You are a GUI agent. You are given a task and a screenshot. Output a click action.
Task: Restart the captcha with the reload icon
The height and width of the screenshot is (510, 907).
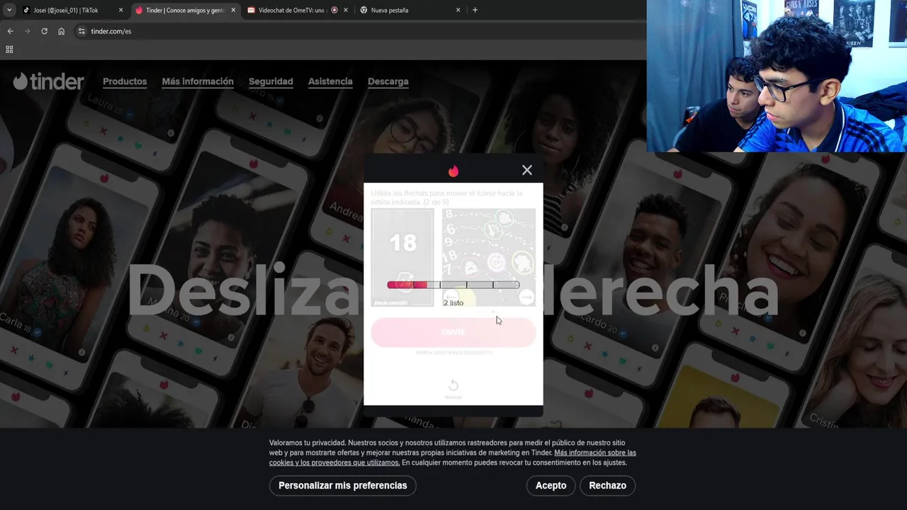(453, 385)
